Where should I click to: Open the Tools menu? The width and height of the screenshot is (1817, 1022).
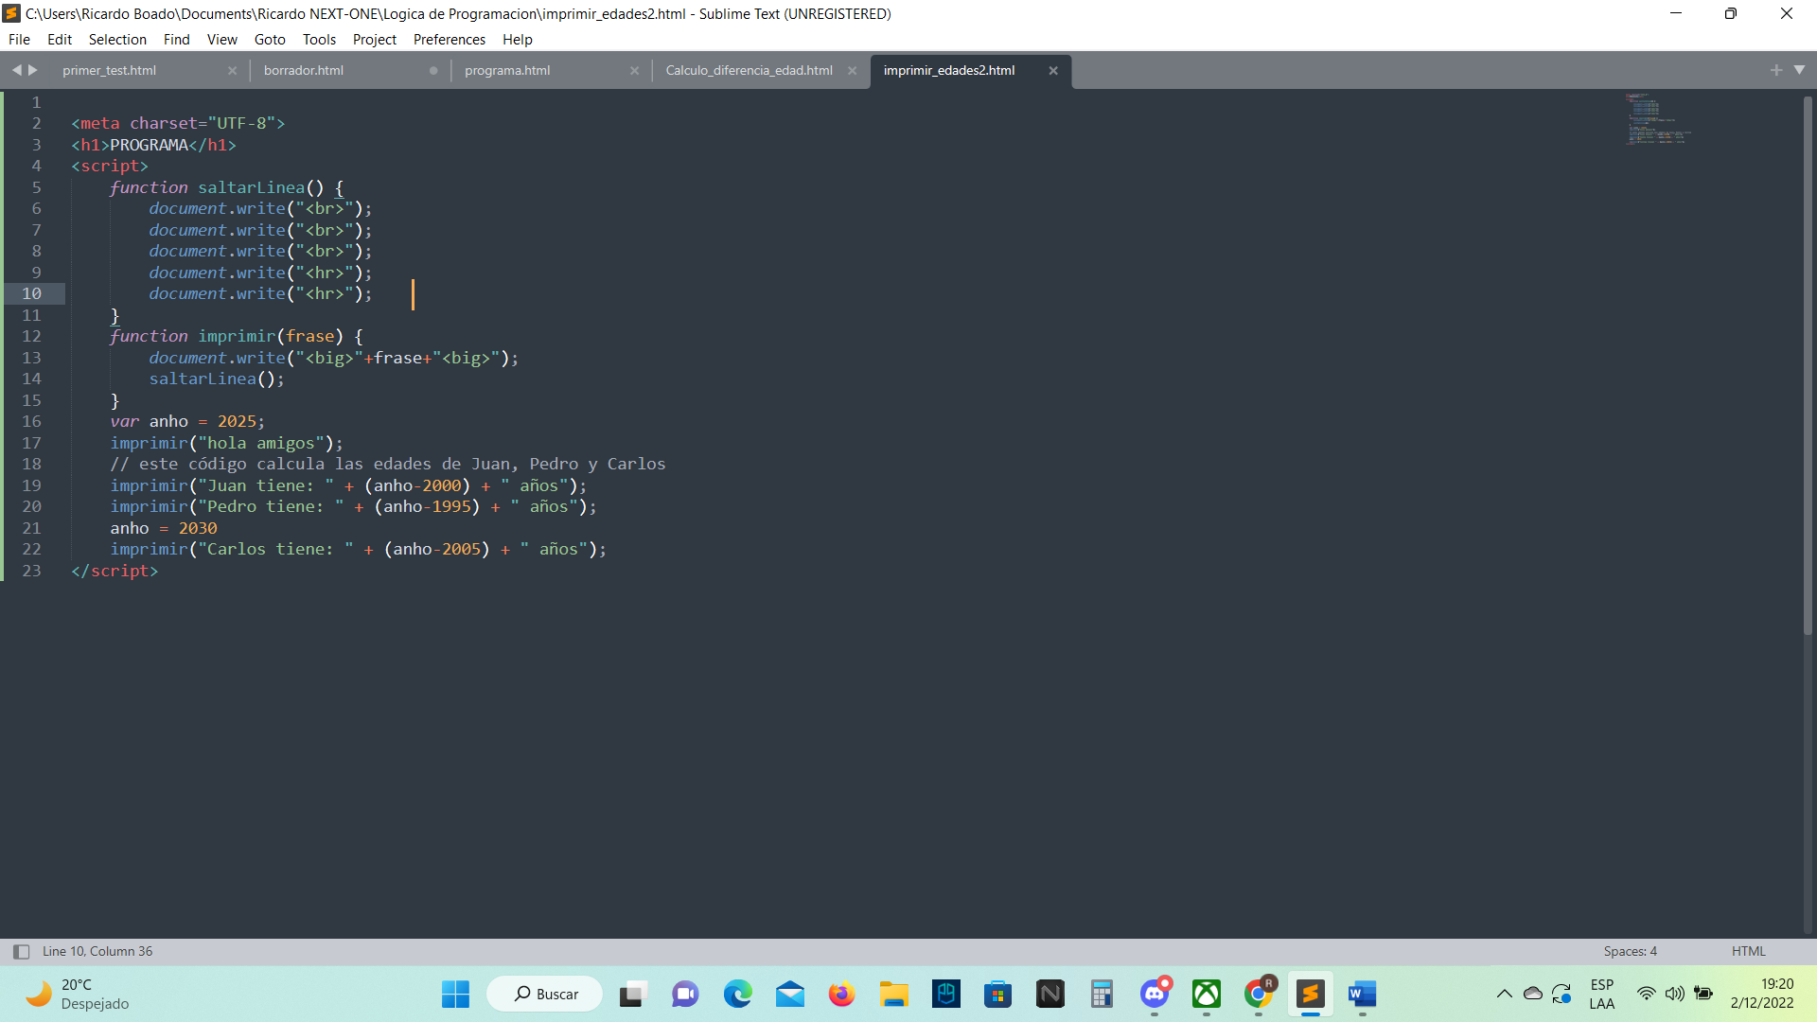pos(319,40)
